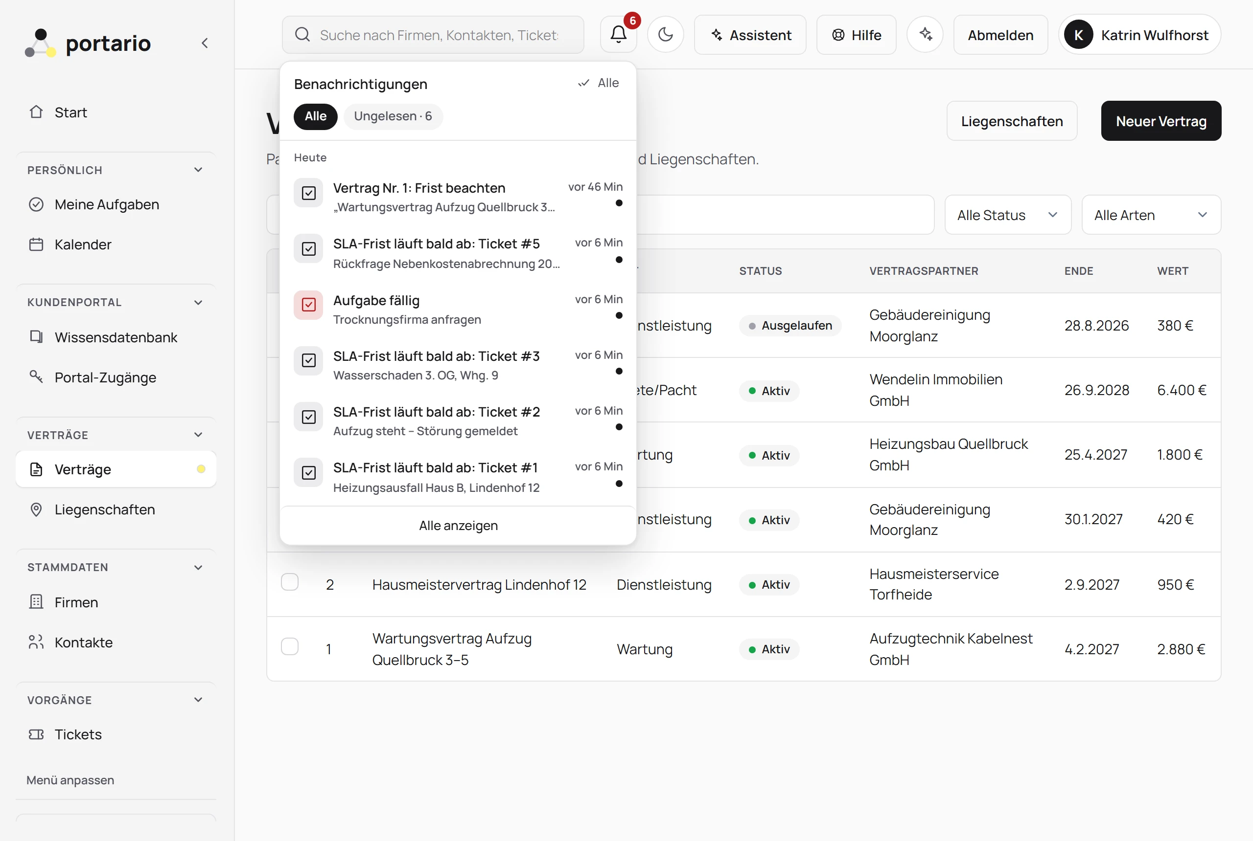Select Verträge menu item in sidebar
This screenshot has width=1253, height=841.
pos(116,469)
